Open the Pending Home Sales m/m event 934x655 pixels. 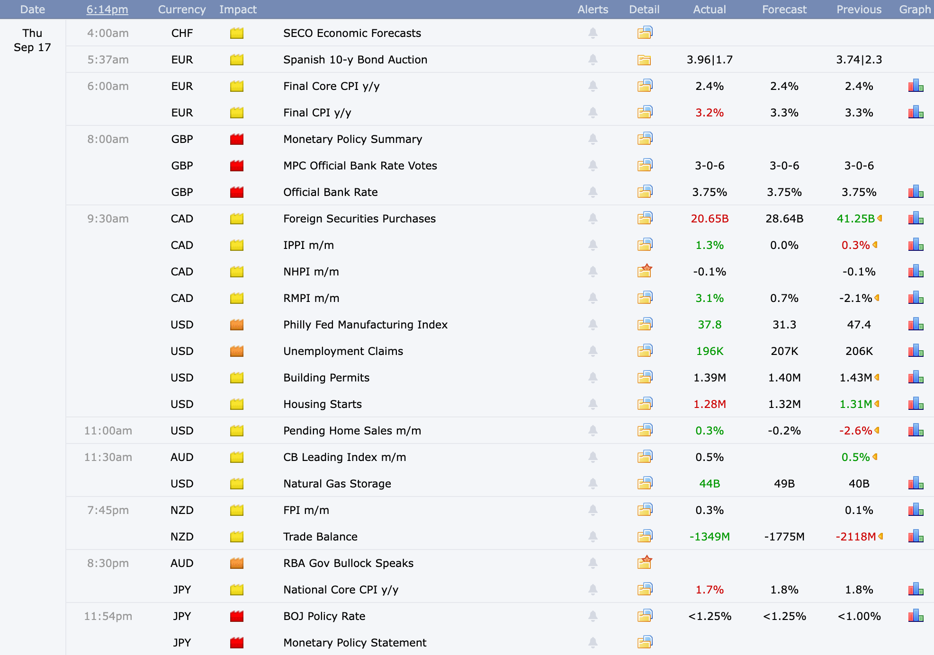click(x=352, y=431)
